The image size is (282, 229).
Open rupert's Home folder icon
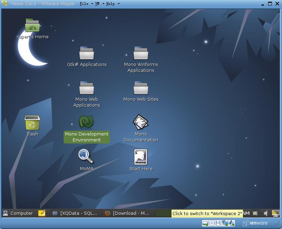tap(32, 25)
